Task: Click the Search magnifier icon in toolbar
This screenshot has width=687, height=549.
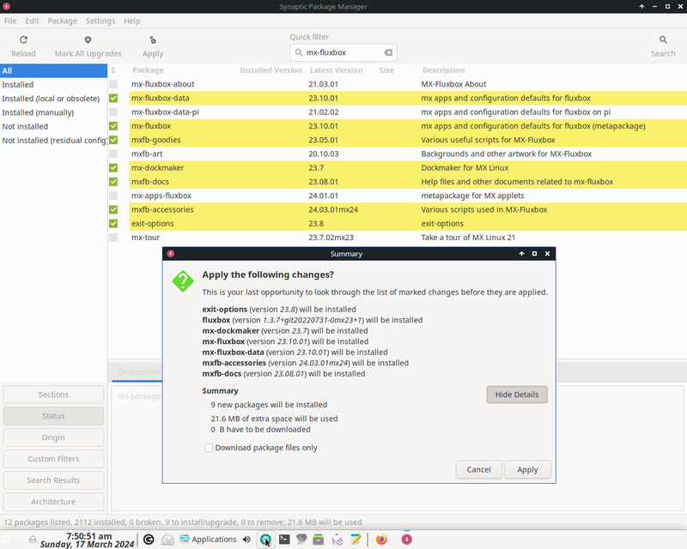Action: point(663,39)
